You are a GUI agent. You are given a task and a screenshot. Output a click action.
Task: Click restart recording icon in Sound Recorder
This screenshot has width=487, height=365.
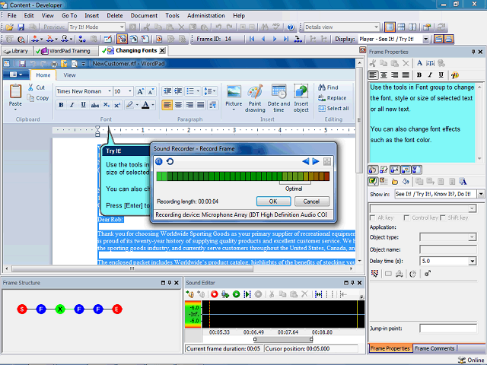point(170,161)
